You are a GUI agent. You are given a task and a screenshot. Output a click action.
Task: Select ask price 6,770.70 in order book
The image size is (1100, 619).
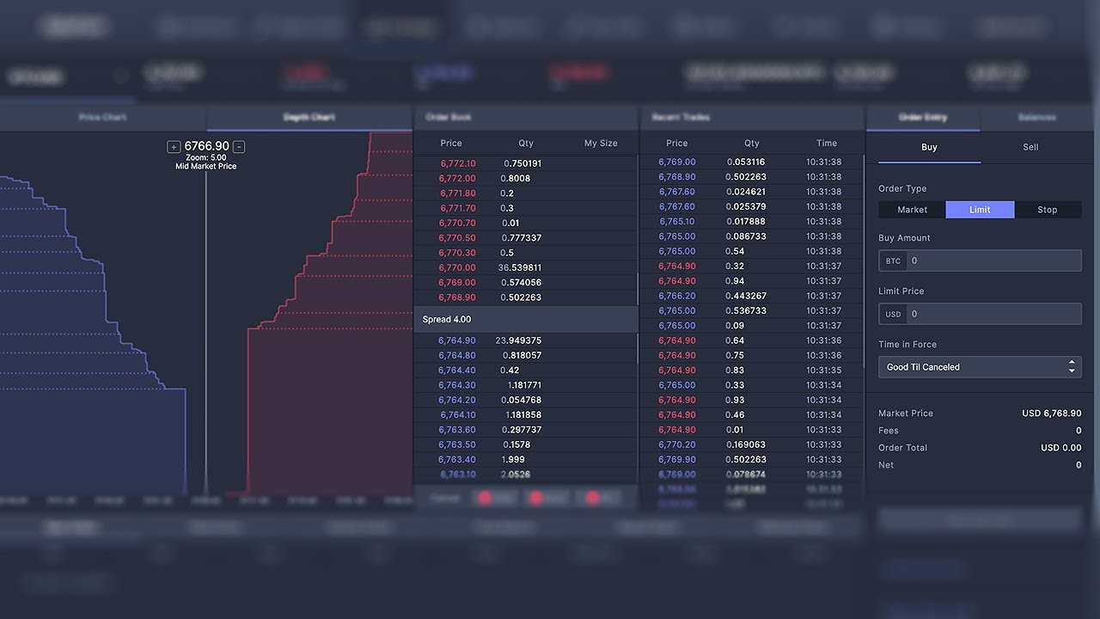coord(457,224)
